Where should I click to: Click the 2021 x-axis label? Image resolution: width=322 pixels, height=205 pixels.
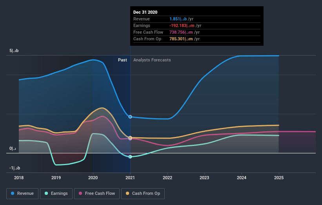[x=130, y=178]
